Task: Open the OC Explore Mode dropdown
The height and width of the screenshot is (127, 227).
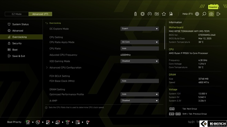Action: coord(140,29)
